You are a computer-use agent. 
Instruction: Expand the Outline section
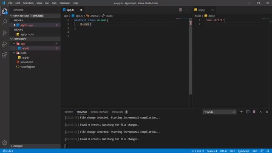35,146
